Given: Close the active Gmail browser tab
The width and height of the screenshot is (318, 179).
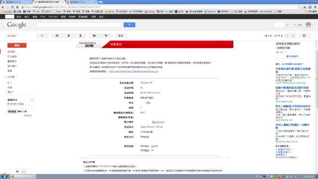Looking at the screenshot, I should tap(63, 2).
